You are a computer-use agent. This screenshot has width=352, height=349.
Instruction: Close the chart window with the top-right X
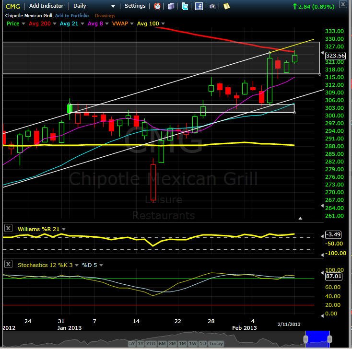pos(343,4)
